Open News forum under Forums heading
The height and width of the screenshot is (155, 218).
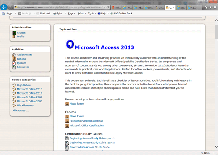click(x=77, y=116)
